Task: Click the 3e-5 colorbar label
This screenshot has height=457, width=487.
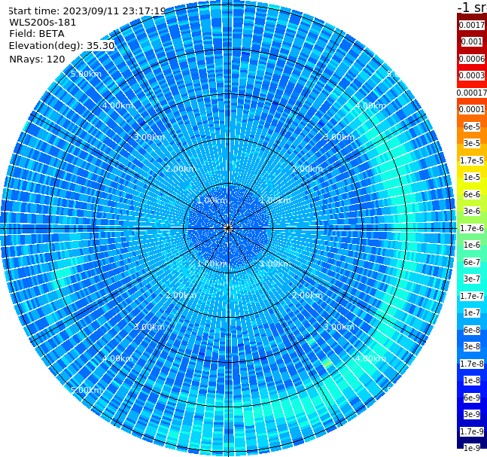Action: (472, 143)
